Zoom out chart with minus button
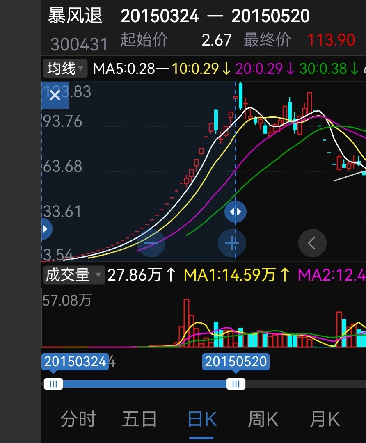This screenshot has height=443, width=366. coord(151,243)
